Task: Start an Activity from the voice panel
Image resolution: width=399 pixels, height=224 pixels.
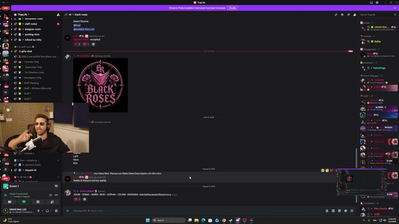Action: tap(38, 202)
